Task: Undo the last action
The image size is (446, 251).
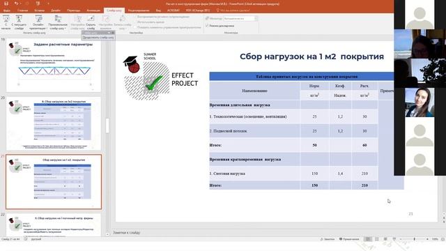Action: pyautogui.click(x=16, y=3)
